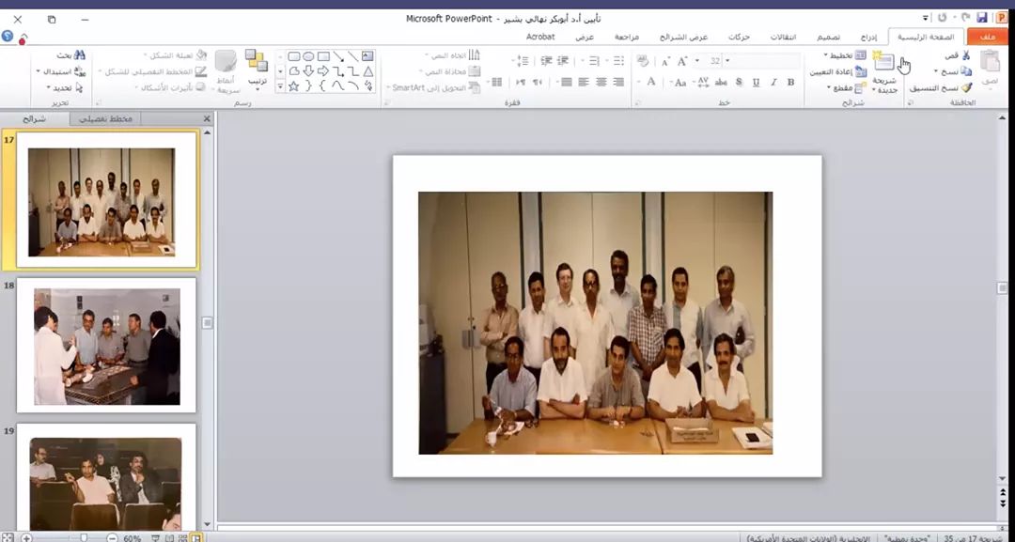Open the Outline (مخطط تفصيلي) pane tab
Screen dimensions: 1015x542
tap(105, 118)
